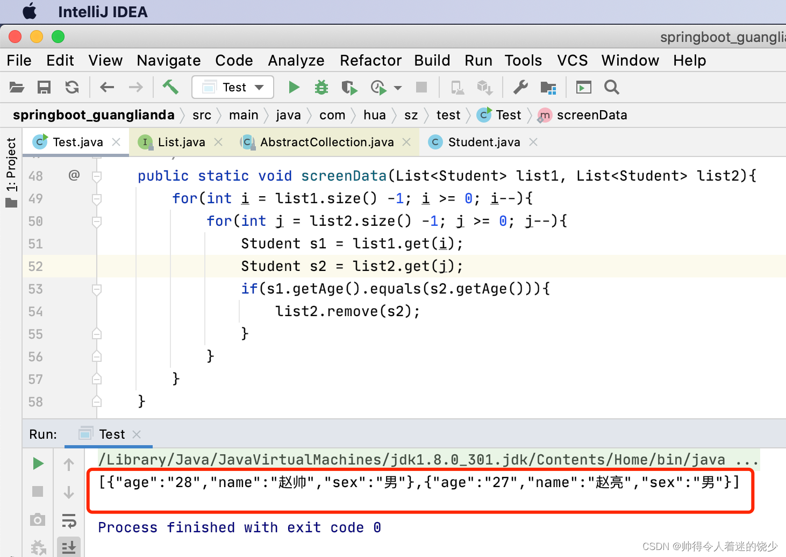Run Test with the green play icon
Viewport: 786px width, 557px height.
[x=294, y=87]
